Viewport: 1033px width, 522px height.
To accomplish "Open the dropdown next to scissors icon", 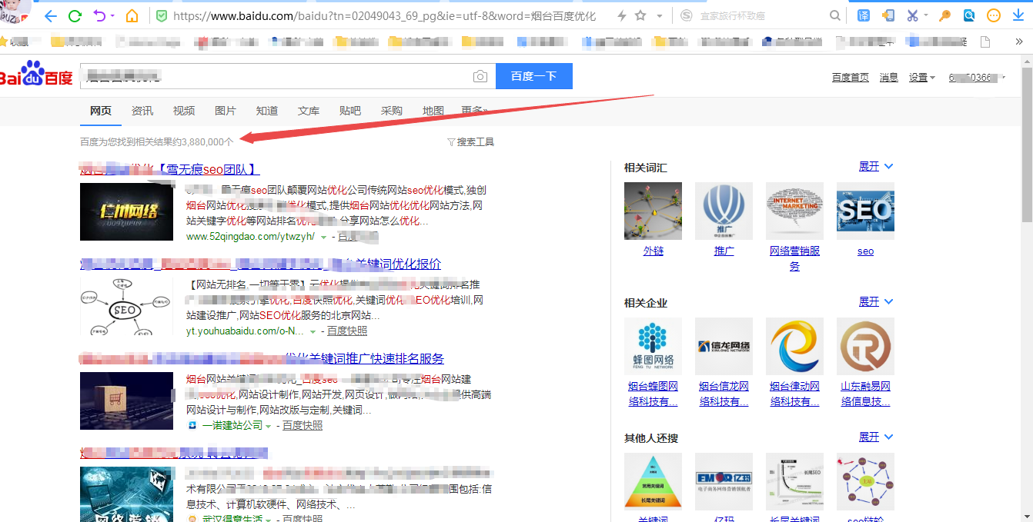I will 926,15.
